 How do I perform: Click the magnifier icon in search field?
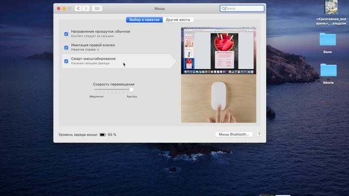pos(223,9)
